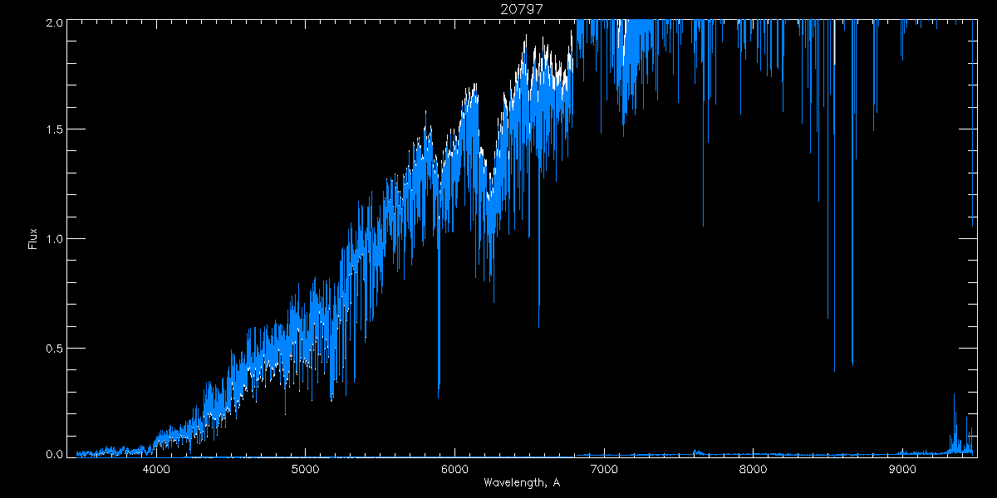Select the narrow absorption line near 6560 Å
Image resolution: width=997 pixels, height=498 pixels.
(538, 324)
